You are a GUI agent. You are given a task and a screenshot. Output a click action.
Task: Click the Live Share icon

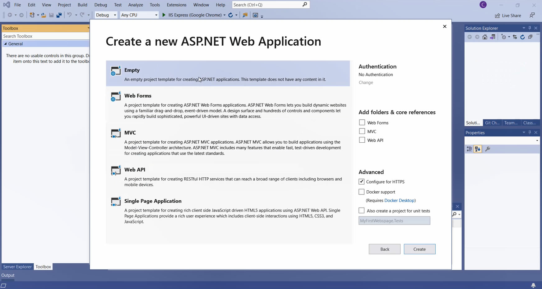coord(498,16)
